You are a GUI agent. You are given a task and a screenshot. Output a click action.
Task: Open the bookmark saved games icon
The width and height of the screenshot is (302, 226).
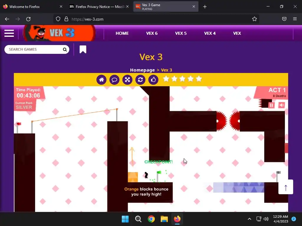(x=83, y=49)
